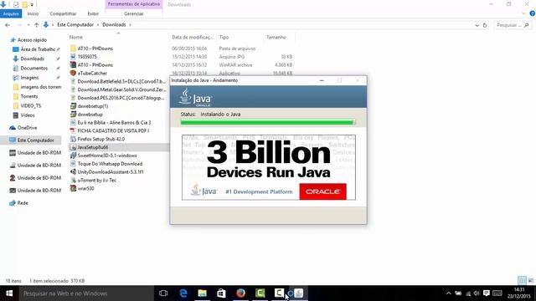The width and height of the screenshot is (536, 301).
Task: Open Explorer help icon
Action: point(533,13)
